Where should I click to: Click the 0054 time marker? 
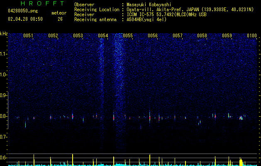[x=103, y=36]
